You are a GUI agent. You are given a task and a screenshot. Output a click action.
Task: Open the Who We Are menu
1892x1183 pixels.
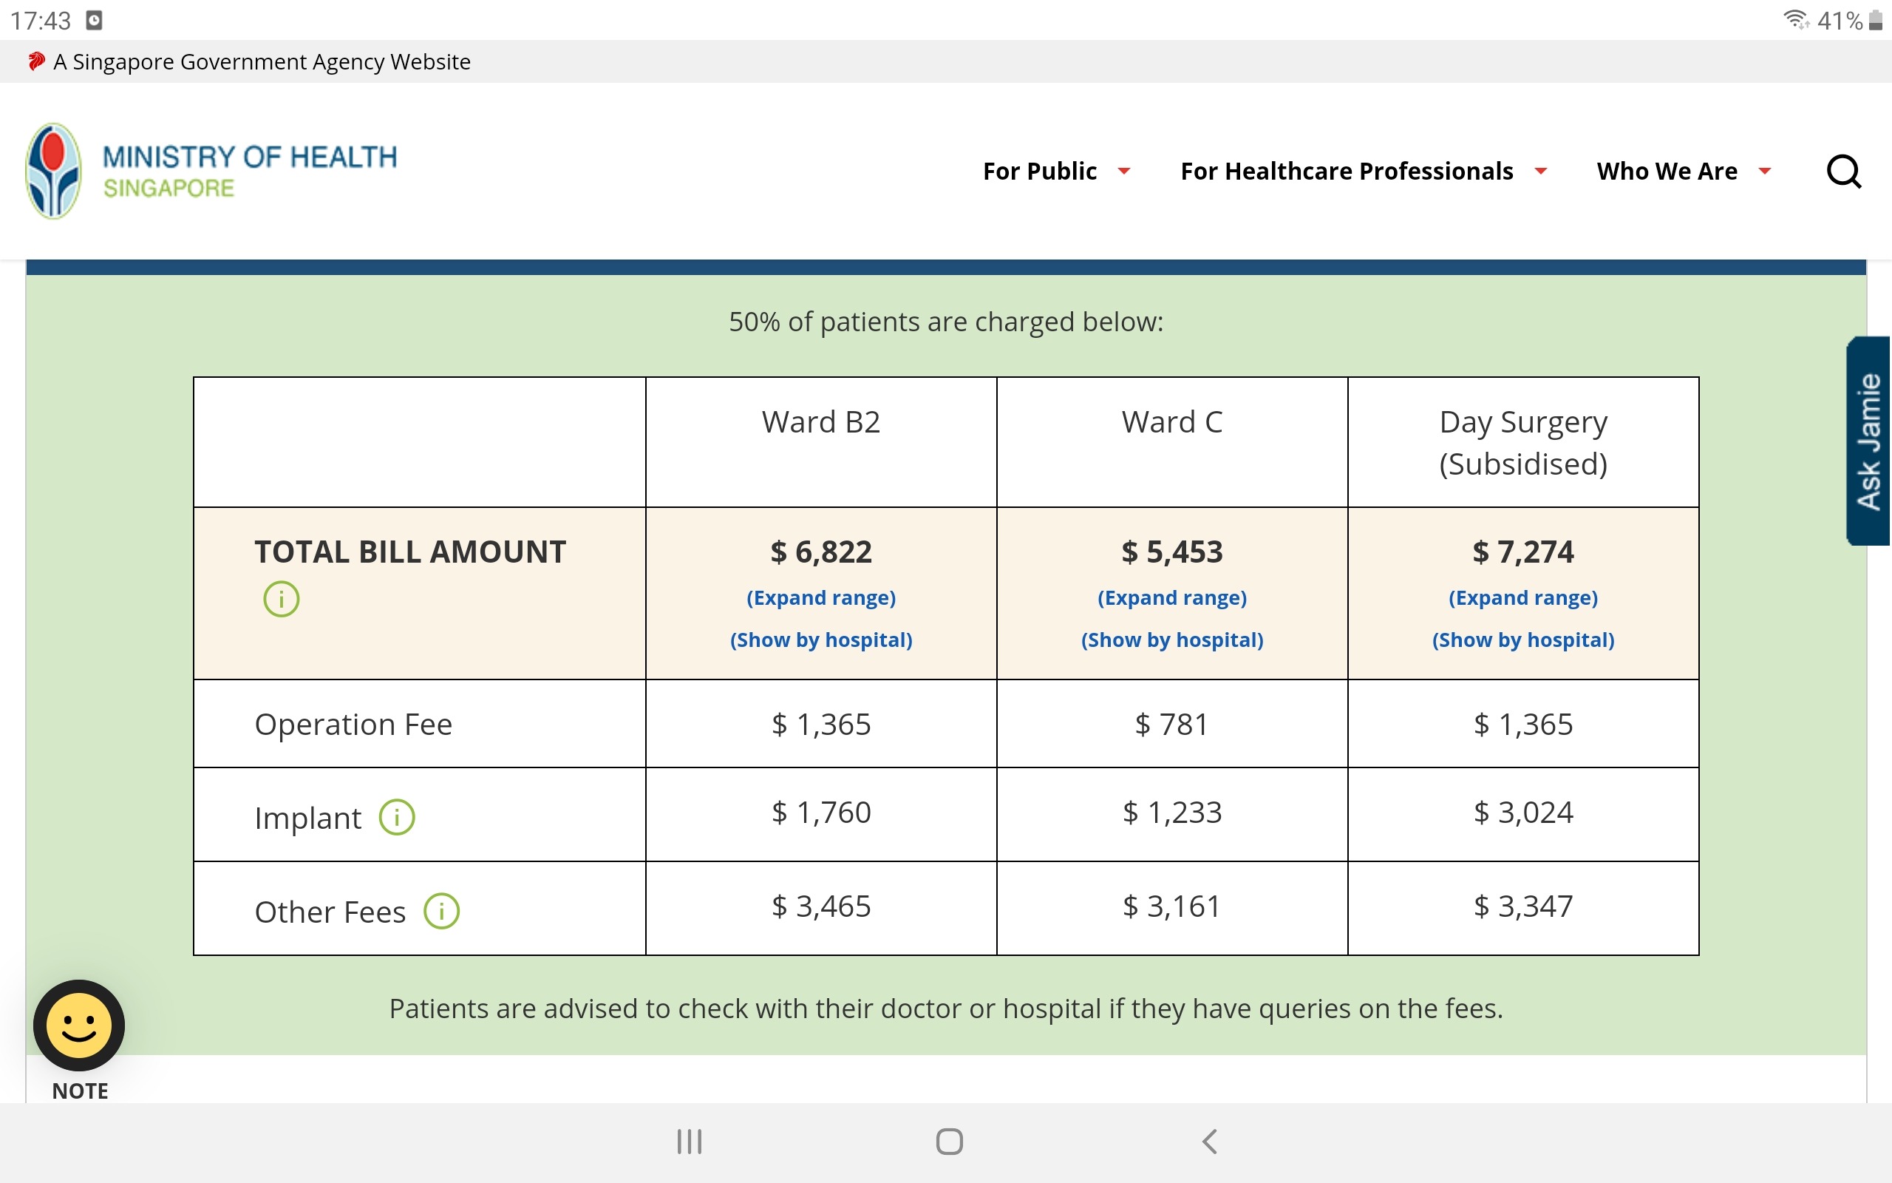click(1667, 172)
